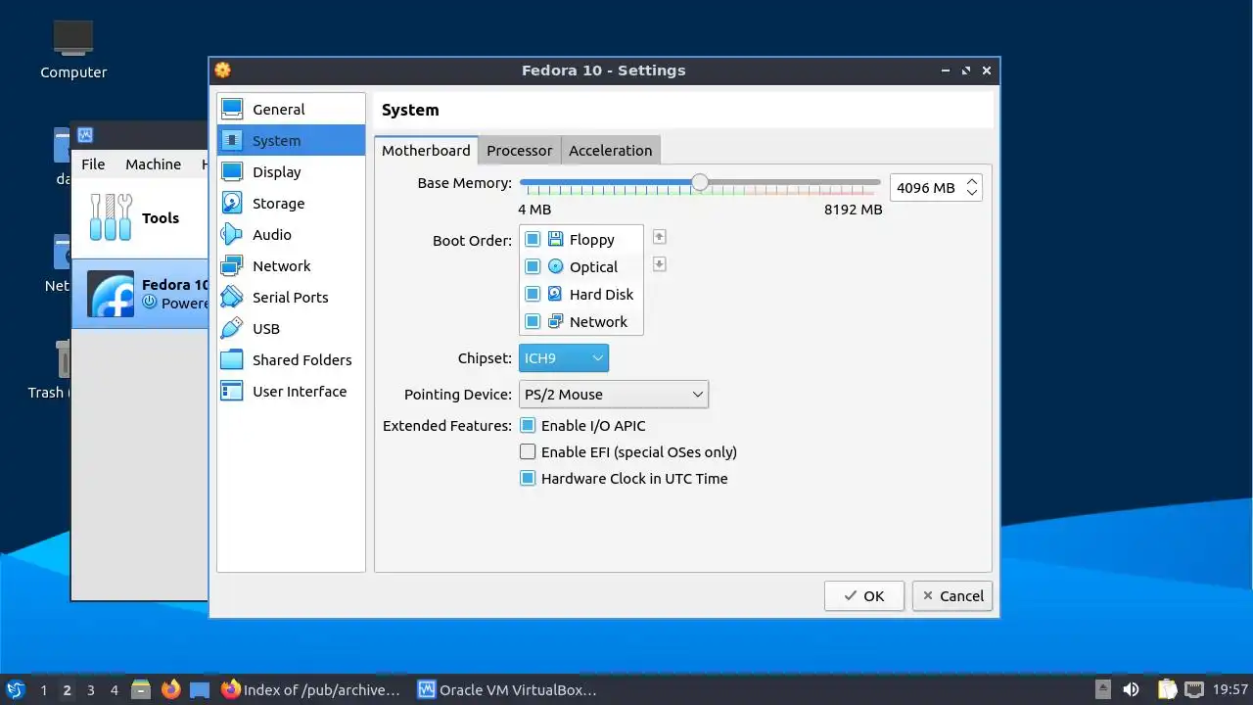Toggle Hardware Clock in UTC Time
The width and height of the screenshot is (1253, 705).
click(528, 479)
